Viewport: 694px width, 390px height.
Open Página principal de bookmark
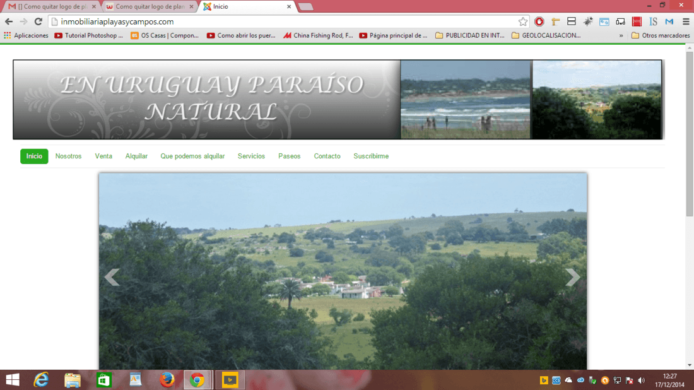393,35
